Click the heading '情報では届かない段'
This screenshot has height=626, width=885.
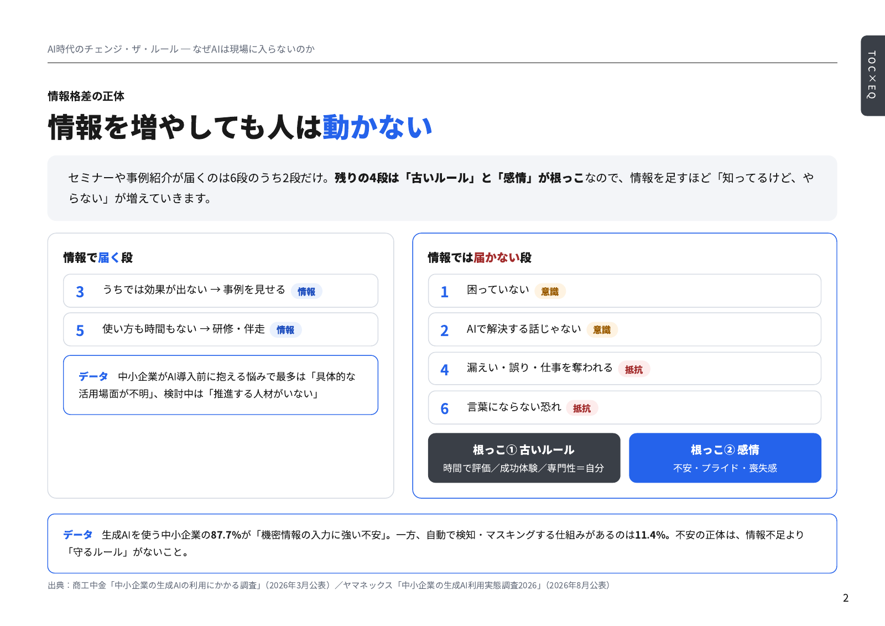coord(480,258)
